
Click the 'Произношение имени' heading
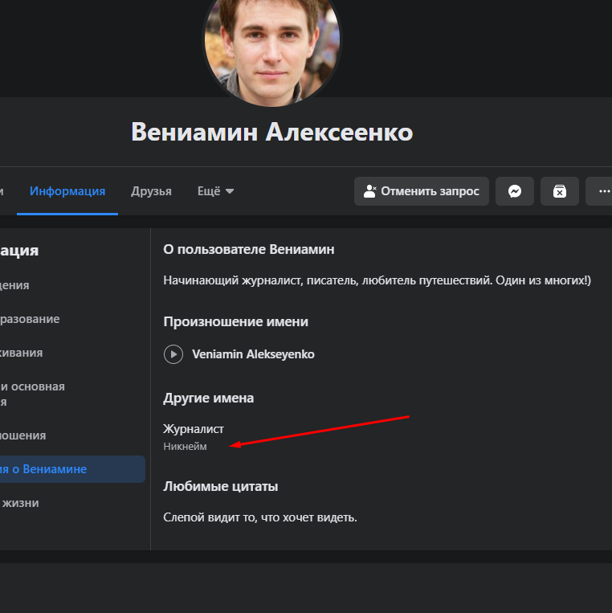[x=235, y=321]
